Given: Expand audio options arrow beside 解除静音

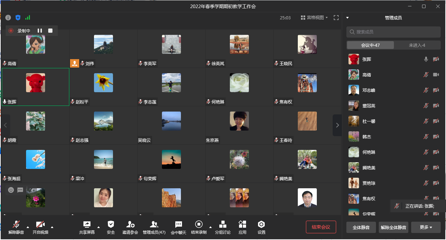Looking at the screenshot, I should [28, 227].
